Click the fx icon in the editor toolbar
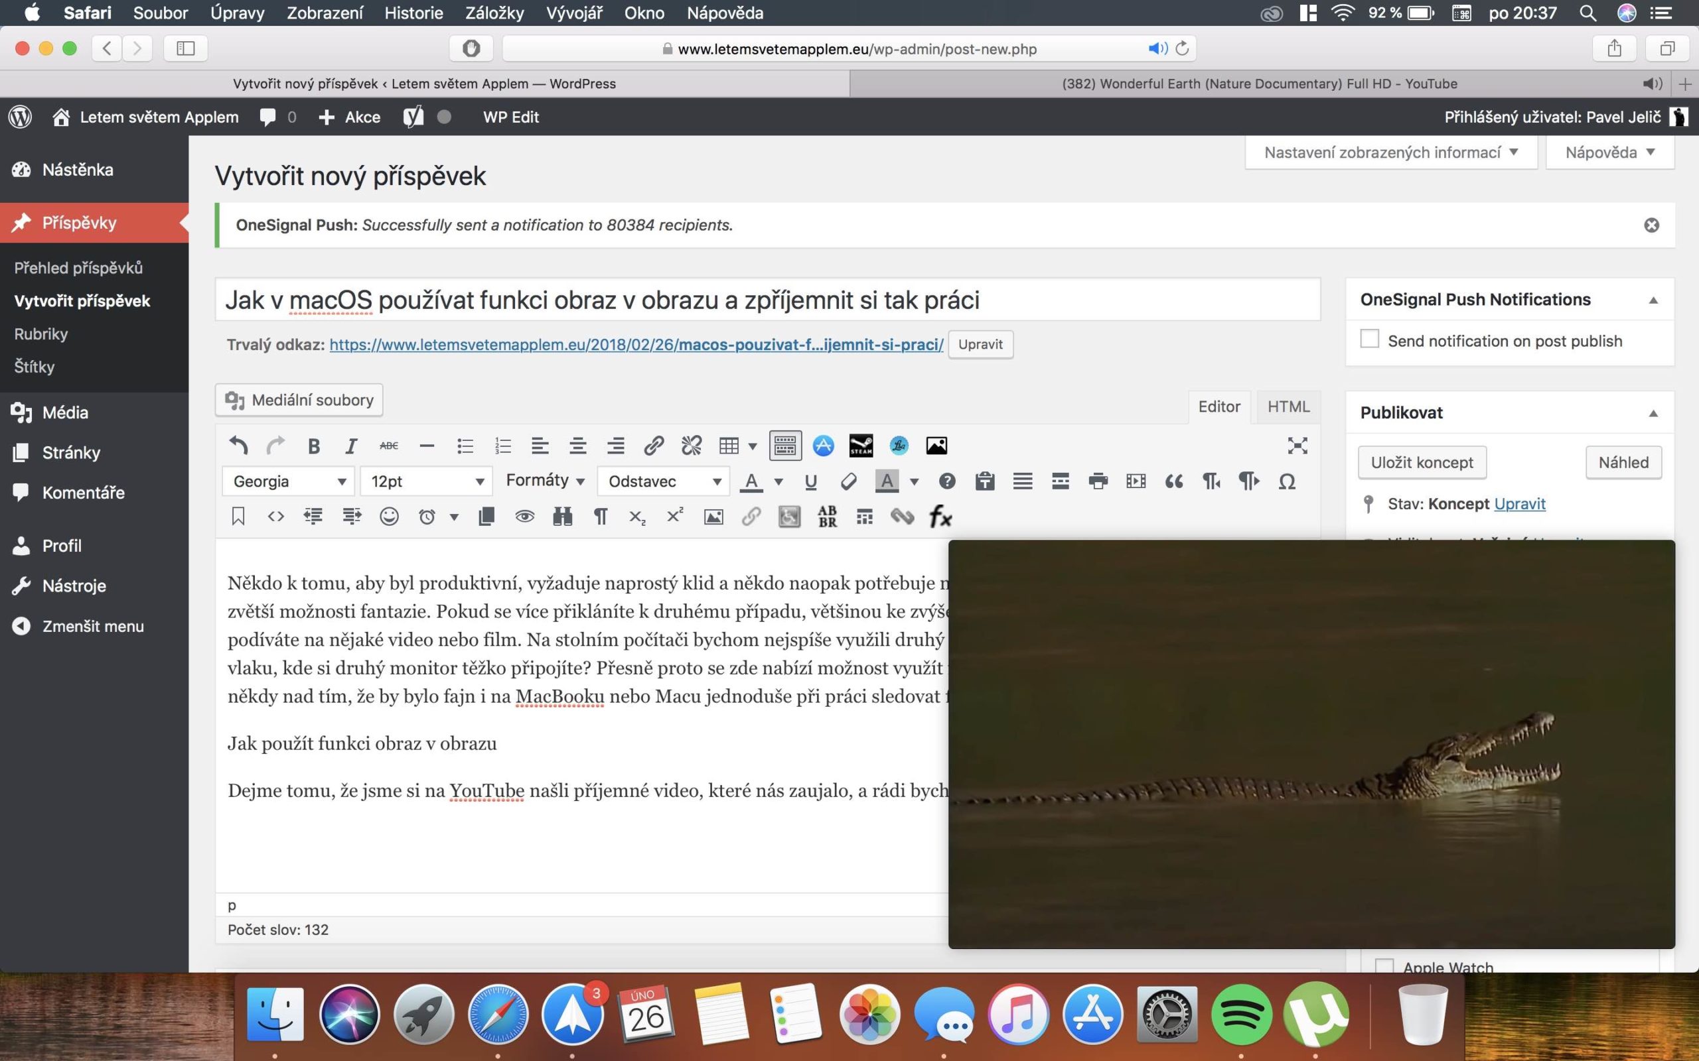Viewport: 1699px width, 1061px height. pyautogui.click(x=941, y=517)
